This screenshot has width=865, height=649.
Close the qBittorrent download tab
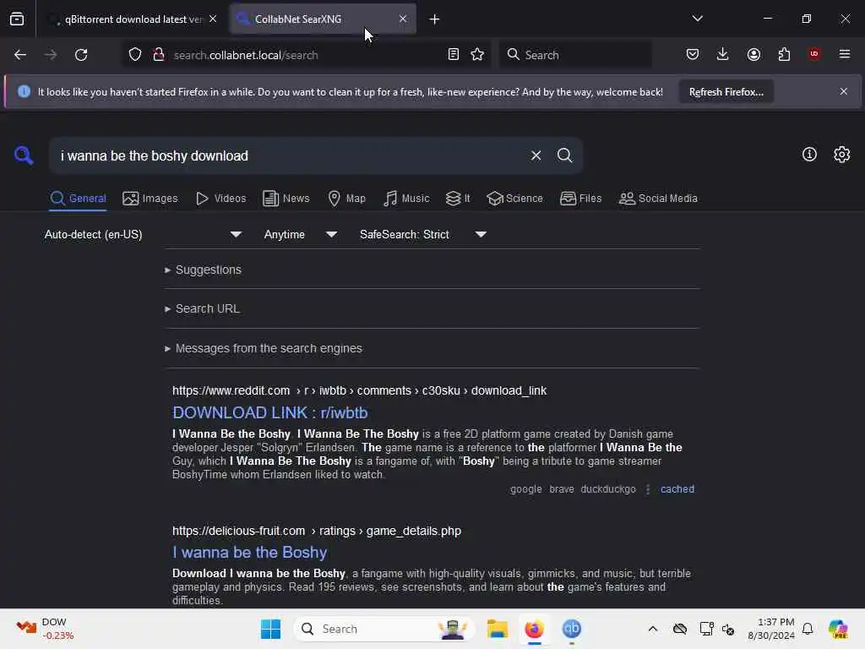pyautogui.click(x=213, y=19)
